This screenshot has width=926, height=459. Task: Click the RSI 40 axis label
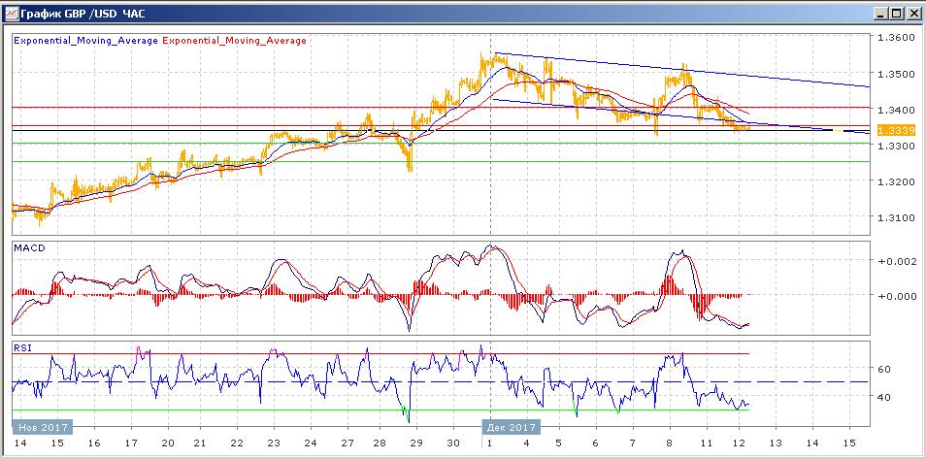[884, 397]
